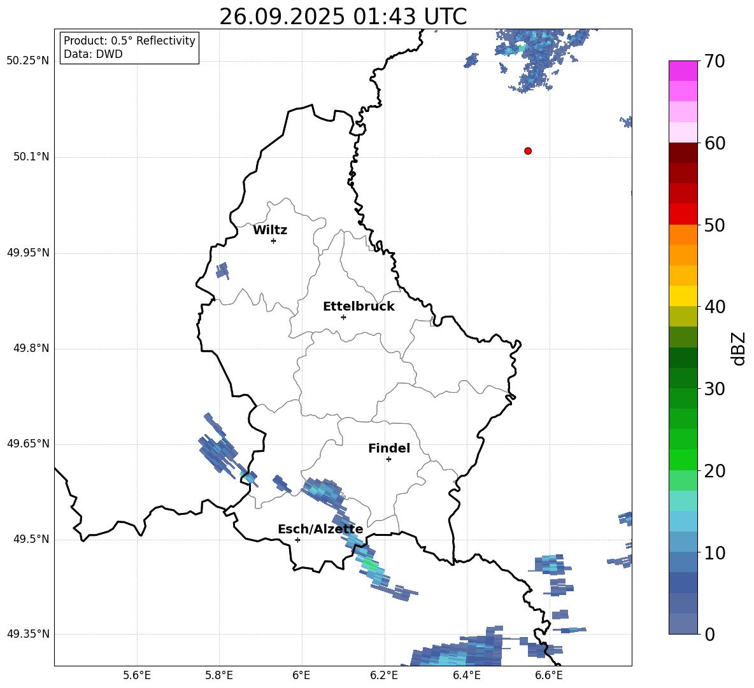Click the Product: 0.5° Reflectivity text
Viewport: 754px width, 688px height.
click(129, 40)
